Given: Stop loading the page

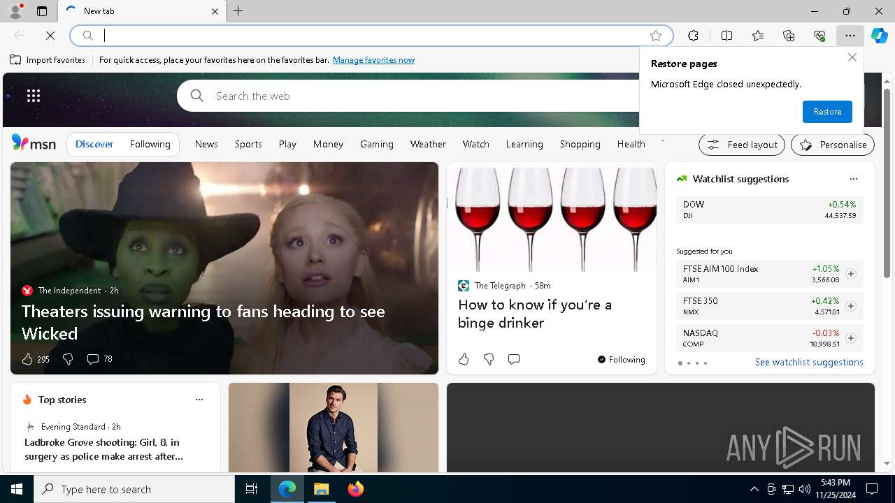Looking at the screenshot, I should coord(50,36).
